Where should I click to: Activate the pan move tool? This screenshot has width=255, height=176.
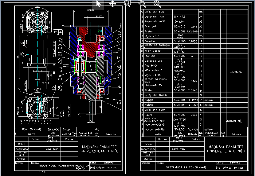coord(112,4)
